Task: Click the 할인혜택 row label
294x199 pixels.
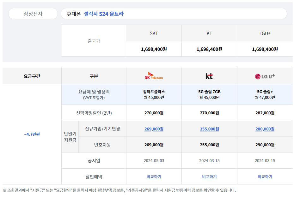Action: (94, 177)
